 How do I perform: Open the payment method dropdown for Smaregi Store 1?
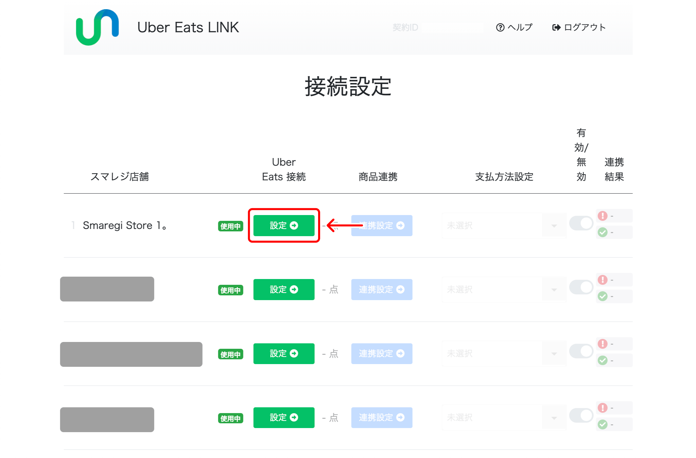click(x=504, y=226)
